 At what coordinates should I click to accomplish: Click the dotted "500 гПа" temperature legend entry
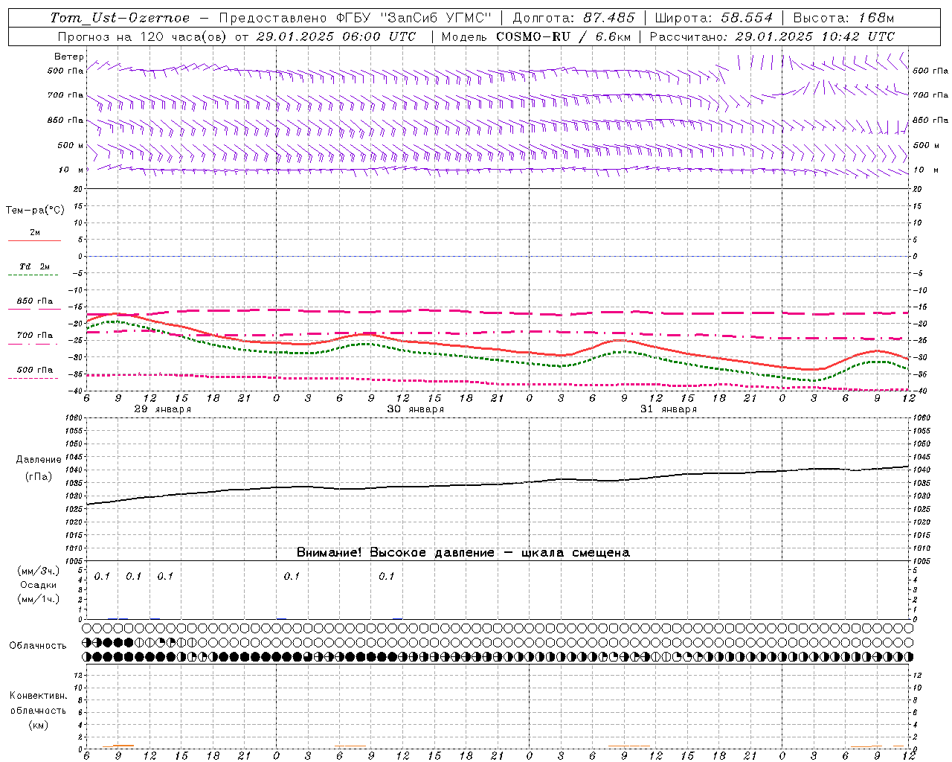tap(34, 374)
